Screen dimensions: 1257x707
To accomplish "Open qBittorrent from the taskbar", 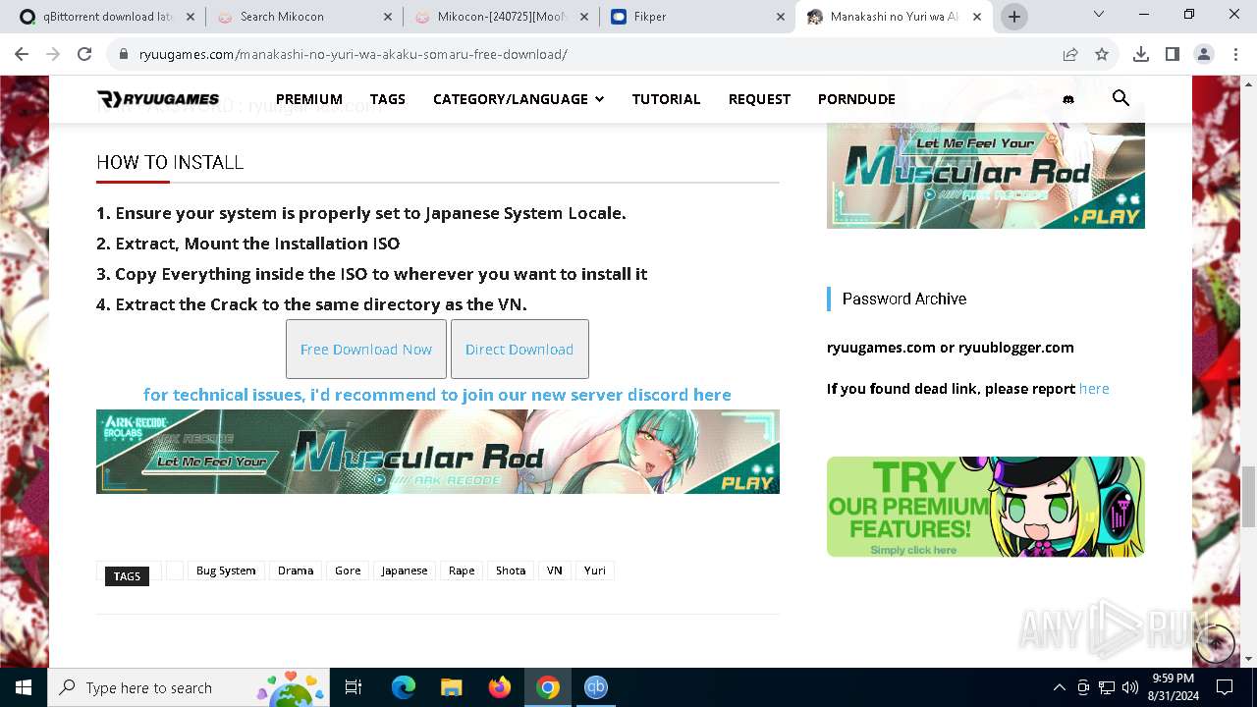I will [596, 687].
